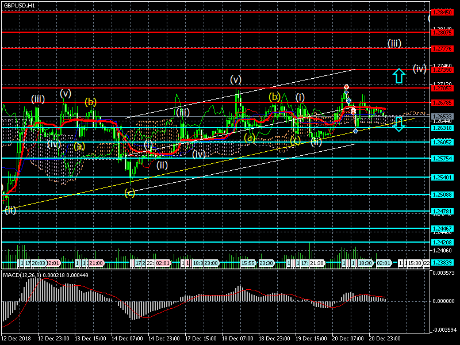The height and width of the screenshot is (345, 460).
Task: Click the red 1.26785 price level label
Action: click(442, 102)
